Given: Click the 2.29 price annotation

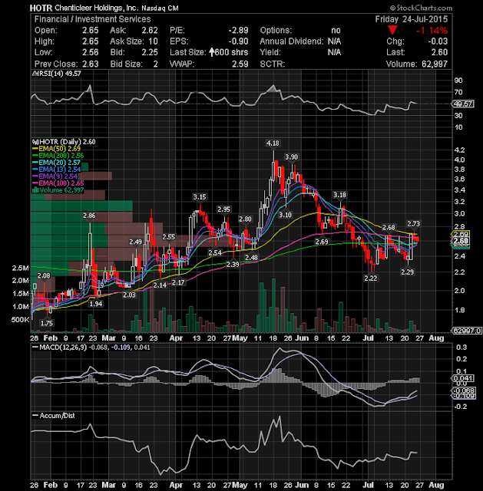Looking at the screenshot, I should click(x=408, y=272).
